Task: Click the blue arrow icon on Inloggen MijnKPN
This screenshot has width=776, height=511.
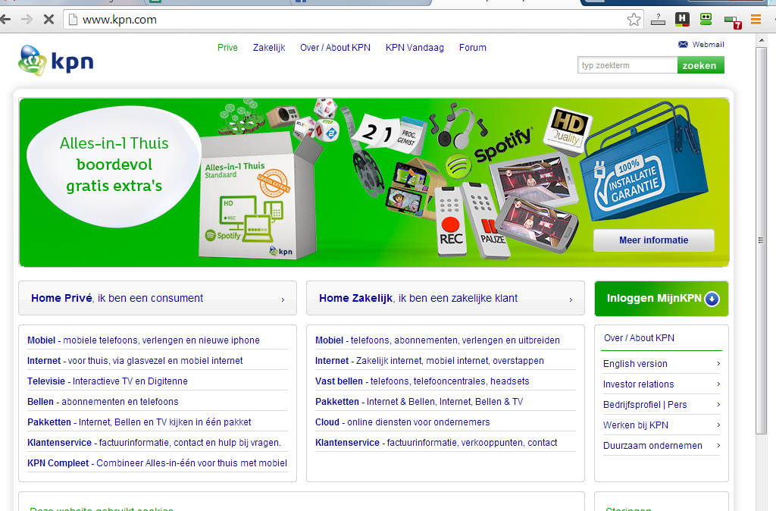Action: 711,299
